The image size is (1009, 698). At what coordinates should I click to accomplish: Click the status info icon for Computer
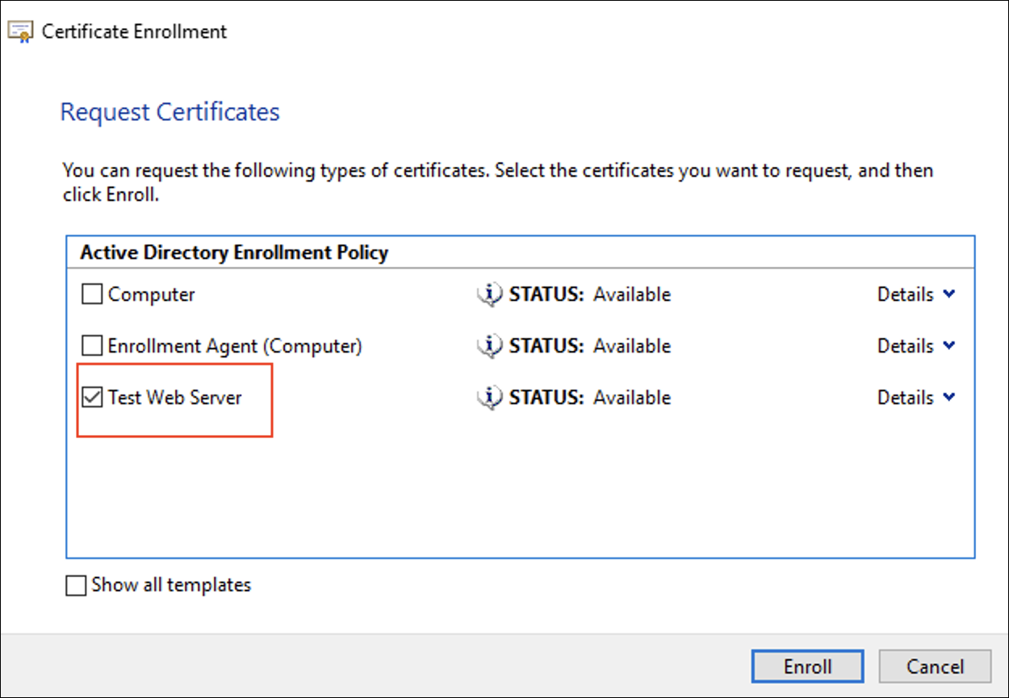(x=489, y=295)
